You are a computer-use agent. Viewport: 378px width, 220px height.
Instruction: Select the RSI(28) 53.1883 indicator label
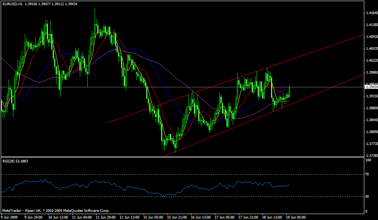pyautogui.click(x=16, y=161)
